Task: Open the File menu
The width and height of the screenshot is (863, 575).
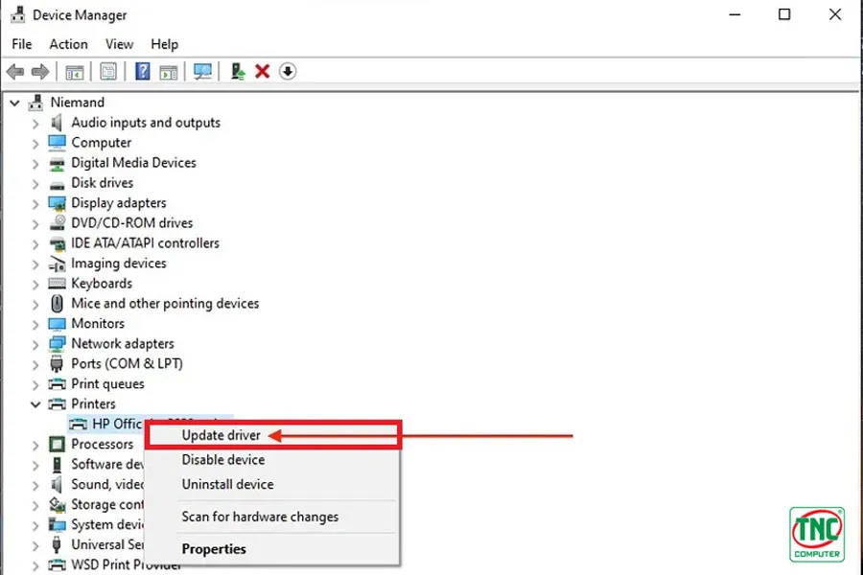Action: [x=22, y=44]
